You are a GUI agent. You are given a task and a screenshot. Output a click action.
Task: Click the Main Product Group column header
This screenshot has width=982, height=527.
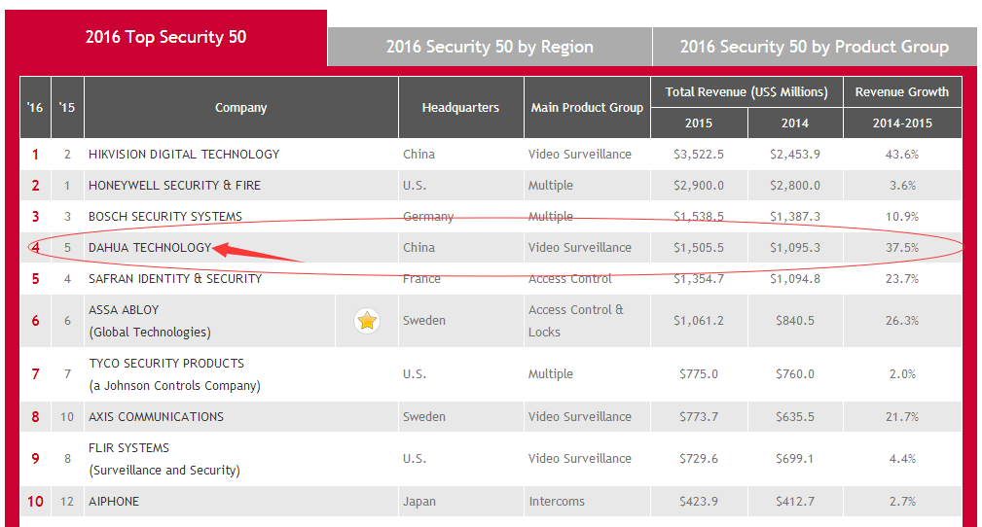point(587,108)
